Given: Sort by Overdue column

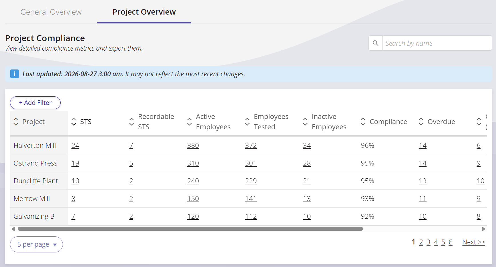Looking at the screenshot, I should tap(421, 121).
